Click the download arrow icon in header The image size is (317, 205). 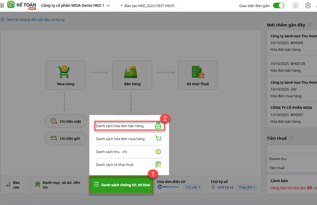click(296, 6)
